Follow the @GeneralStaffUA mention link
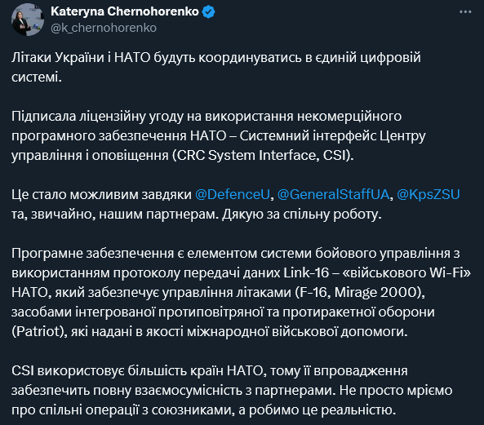Screen dimensions: 484x425 tap(333, 194)
